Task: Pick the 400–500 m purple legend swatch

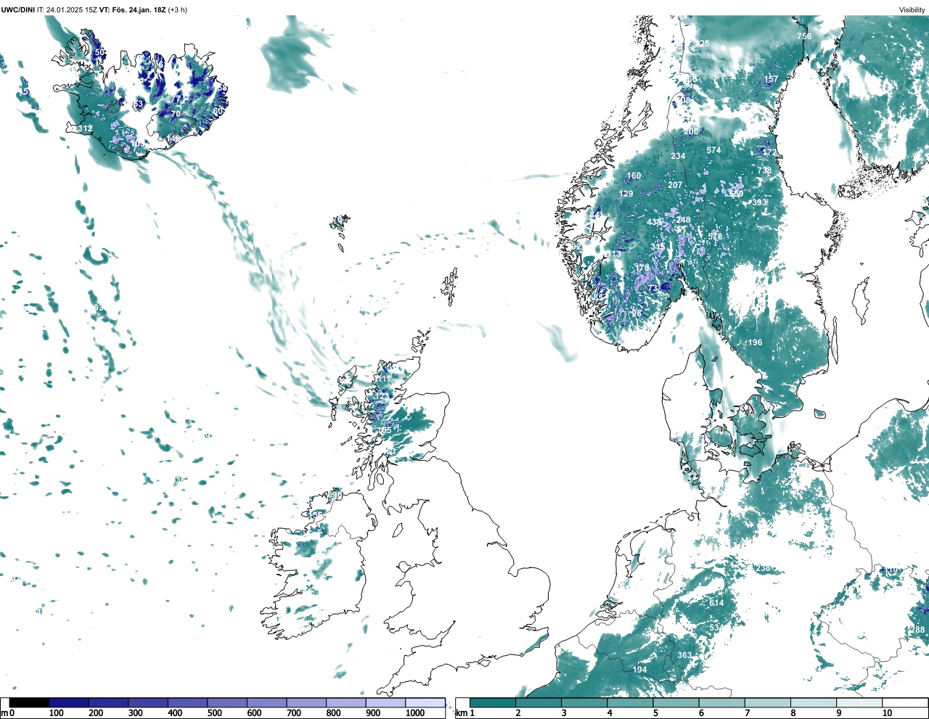Action: click(x=188, y=702)
